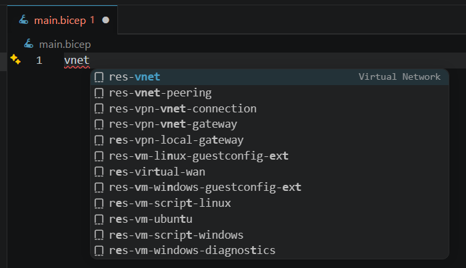Choose the res-vnet Virtual Network suggestion
The image size is (466, 268).
point(135,77)
